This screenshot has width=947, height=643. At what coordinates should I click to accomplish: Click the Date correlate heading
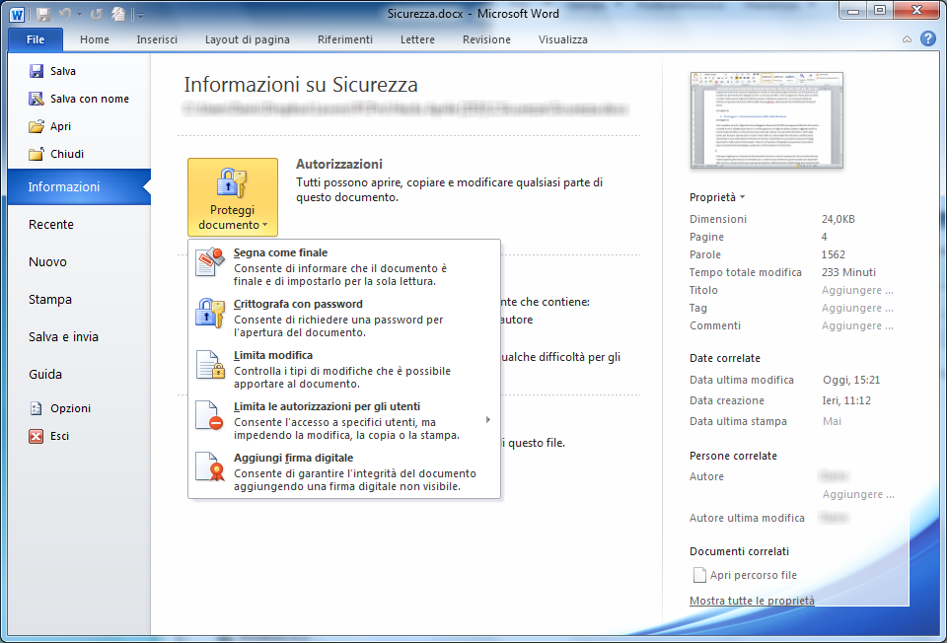[725, 358]
